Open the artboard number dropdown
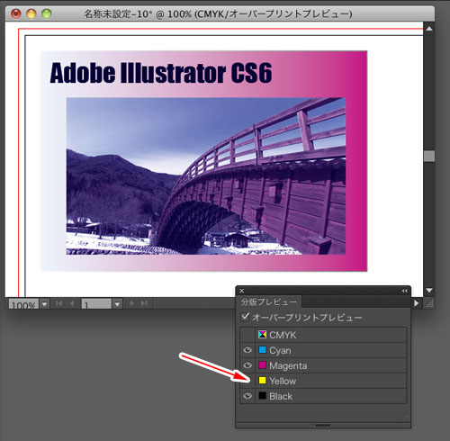The width and height of the screenshot is (450, 441). pyautogui.click(x=117, y=304)
